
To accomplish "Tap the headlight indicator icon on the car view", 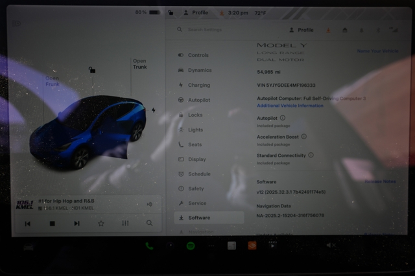I will pyautogui.click(x=16, y=23).
